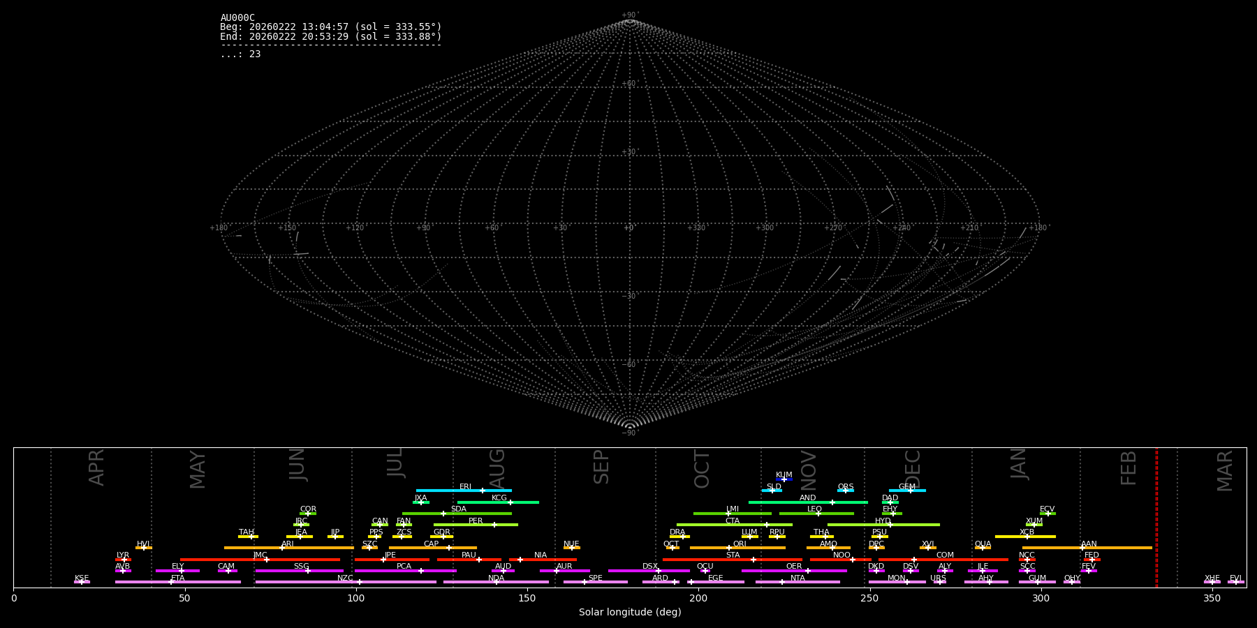Click the NUE shower label
Image resolution: width=1257 pixels, height=628 pixels.
[x=571, y=544]
